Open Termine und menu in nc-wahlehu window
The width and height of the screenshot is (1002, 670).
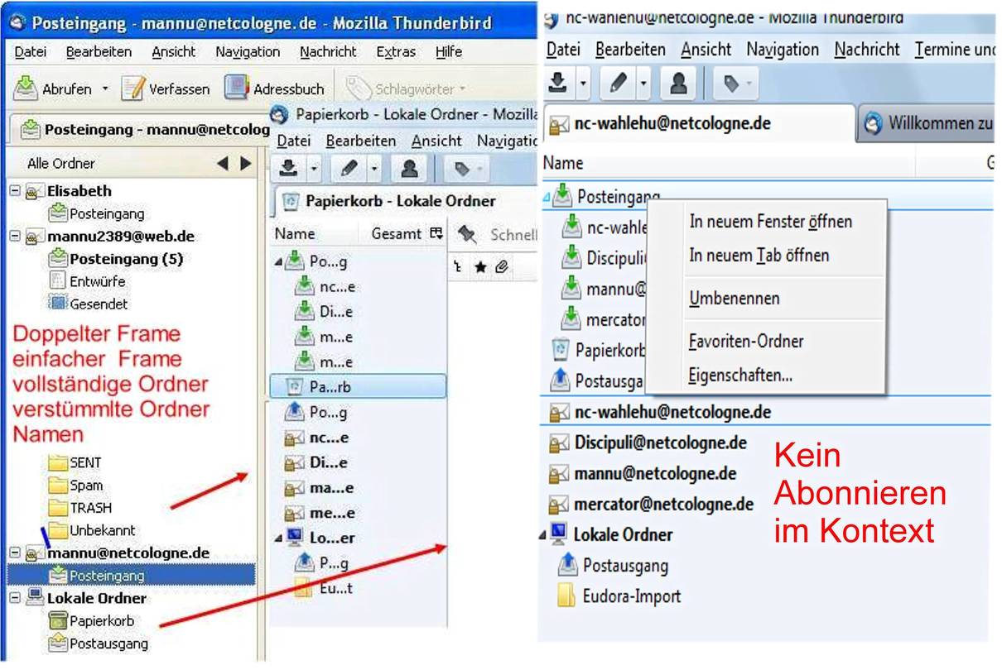pyautogui.click(x=953, y=50)
